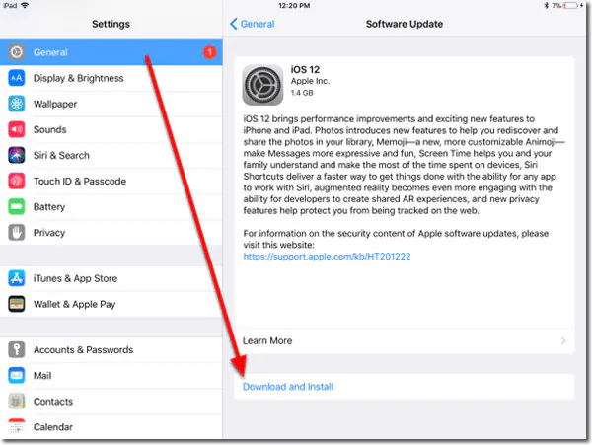Expand Learn More disclosure chevron
This screenshot has height=445, width=592.
[x=563, y=340]
